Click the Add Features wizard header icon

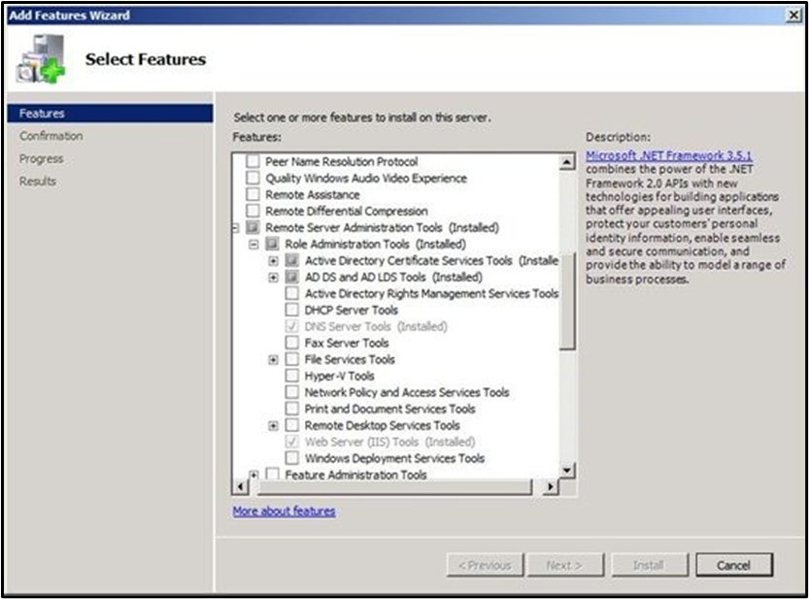tap(41, 60)
